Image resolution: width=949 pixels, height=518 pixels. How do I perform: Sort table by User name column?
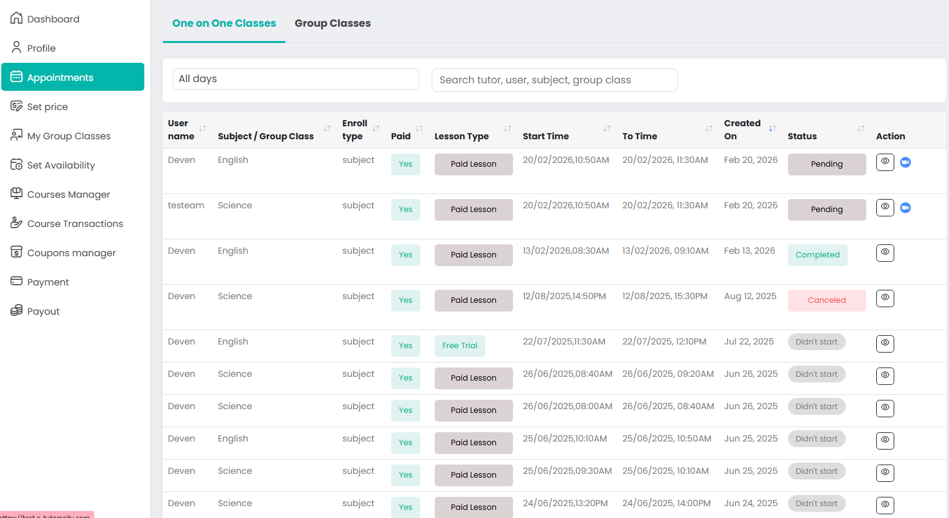tap(203, 129)
